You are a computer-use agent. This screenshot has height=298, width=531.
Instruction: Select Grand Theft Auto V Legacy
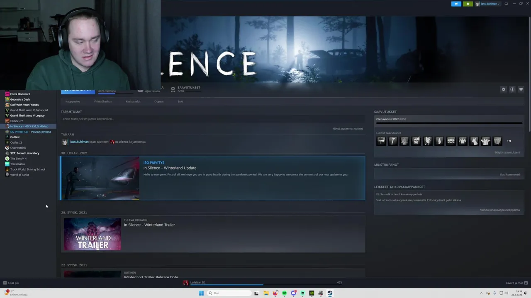tap(27, 115)
